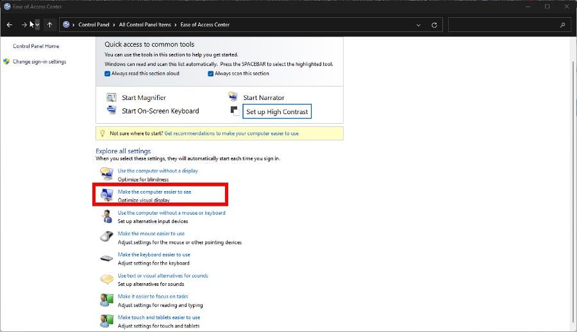Click icon for computer without a display
Screen dimensions: 577x332
point(106,174)
